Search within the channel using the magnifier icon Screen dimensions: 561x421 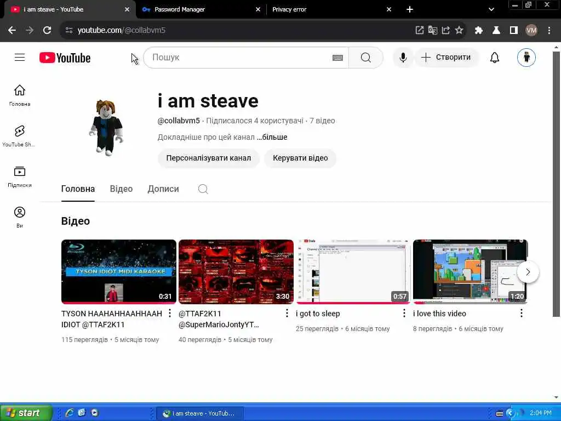coord(203,189)
